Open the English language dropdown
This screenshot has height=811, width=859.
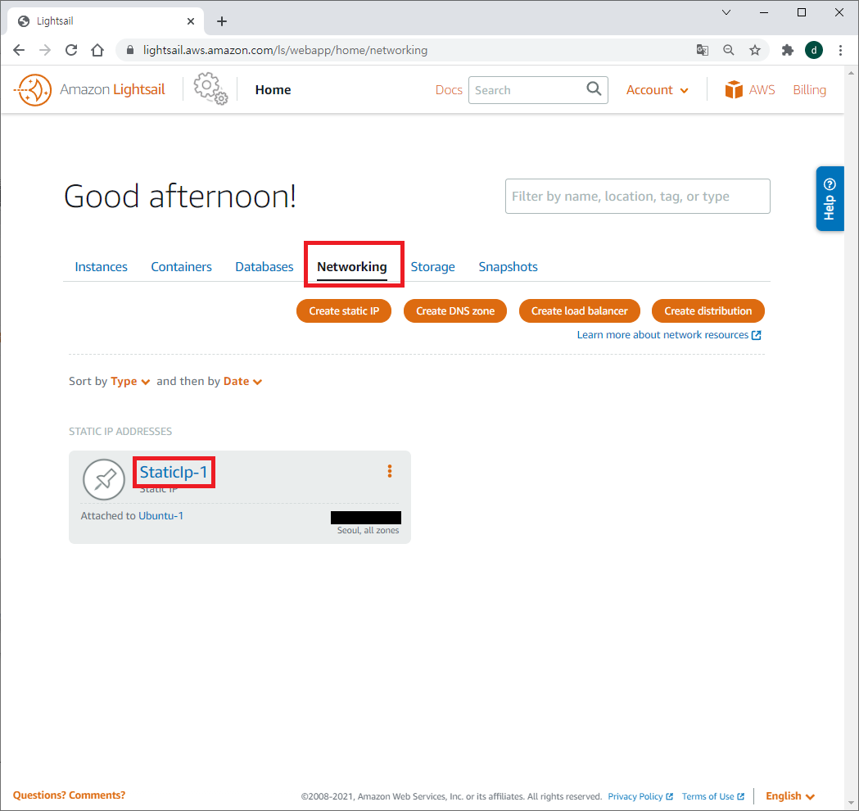click(790, 795)
